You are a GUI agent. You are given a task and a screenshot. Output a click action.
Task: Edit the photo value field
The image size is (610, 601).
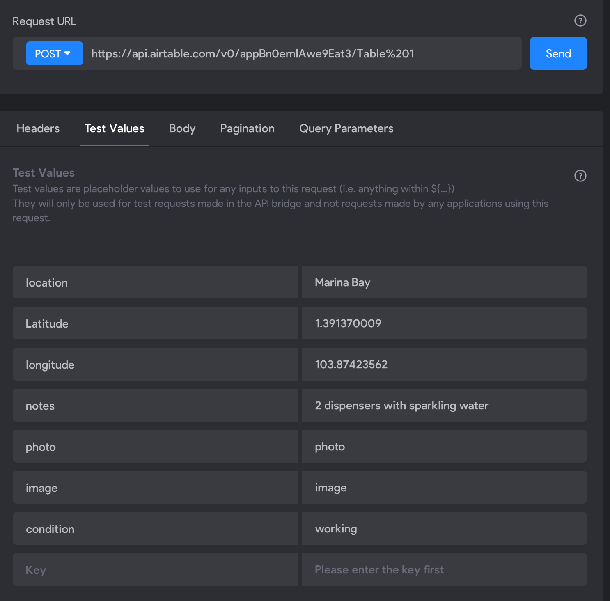click(445, 446)
